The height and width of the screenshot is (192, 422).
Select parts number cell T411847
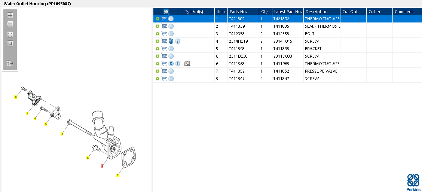coord(243,79)
